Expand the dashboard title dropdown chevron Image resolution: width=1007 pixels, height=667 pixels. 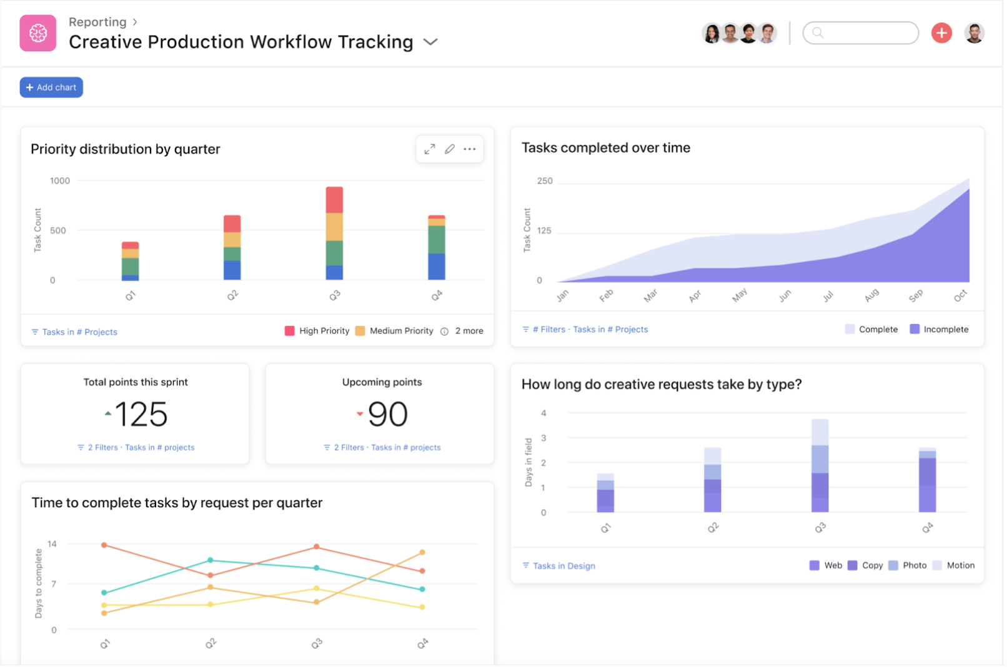[430, 42]
